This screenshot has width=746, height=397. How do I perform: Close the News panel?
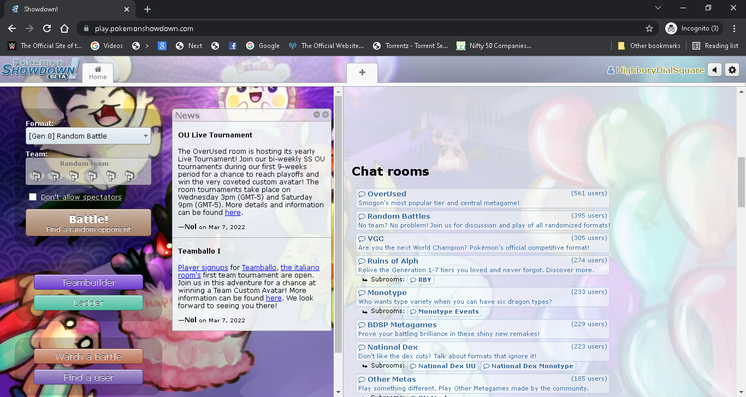click(x=325, y=115)
